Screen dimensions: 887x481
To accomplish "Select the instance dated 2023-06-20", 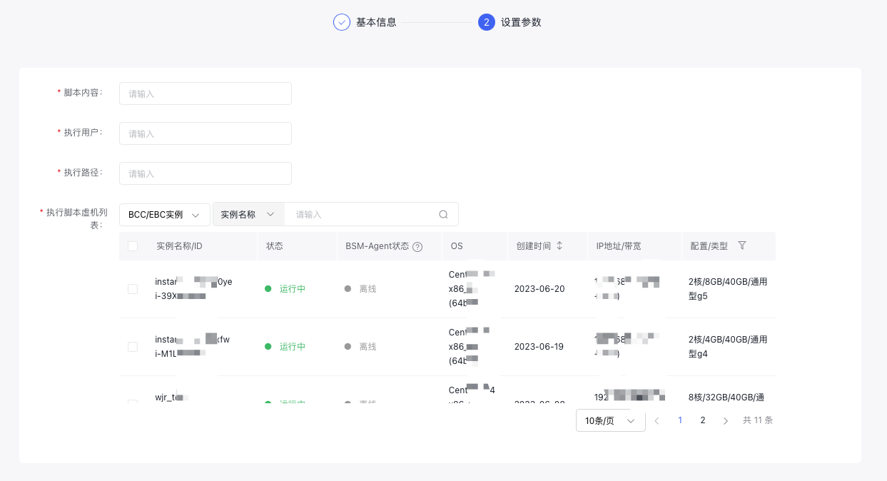I will coord(133,289).
